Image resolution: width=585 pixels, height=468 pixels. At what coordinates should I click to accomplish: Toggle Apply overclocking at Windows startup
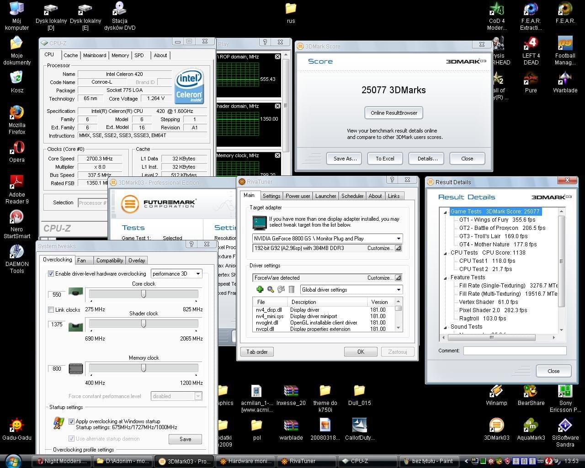(71, 421)
